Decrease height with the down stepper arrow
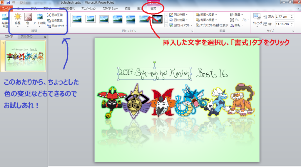 pos(292,18)
